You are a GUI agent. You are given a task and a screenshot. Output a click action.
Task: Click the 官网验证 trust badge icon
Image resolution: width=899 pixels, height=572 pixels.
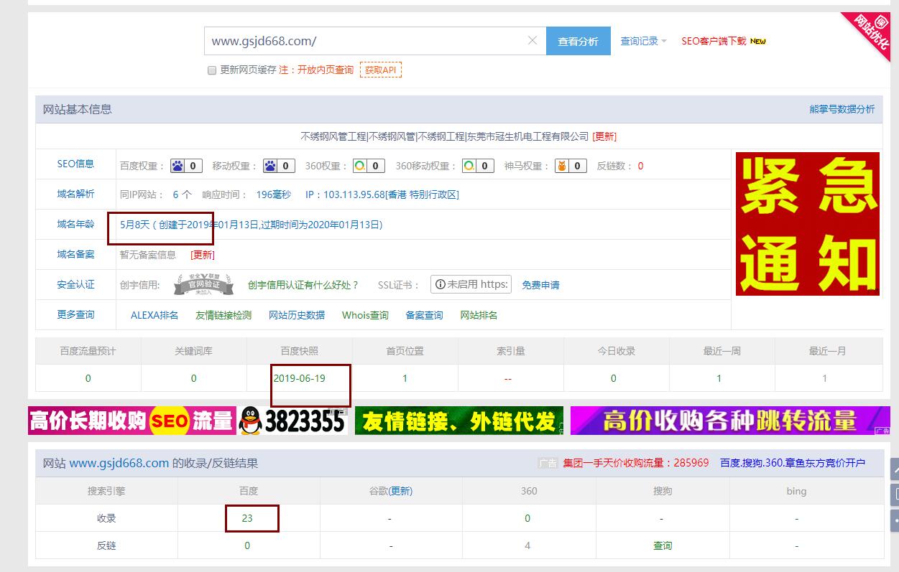[x=203, y=285]
